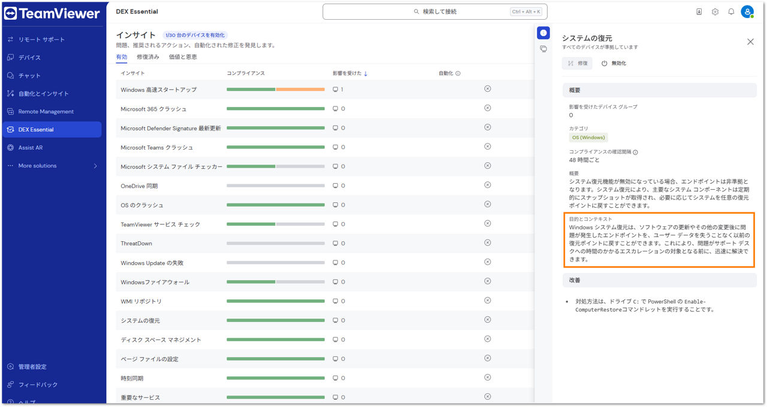Open the settings gear icon
Screen dimensions: 767x407
pos(715,11)
